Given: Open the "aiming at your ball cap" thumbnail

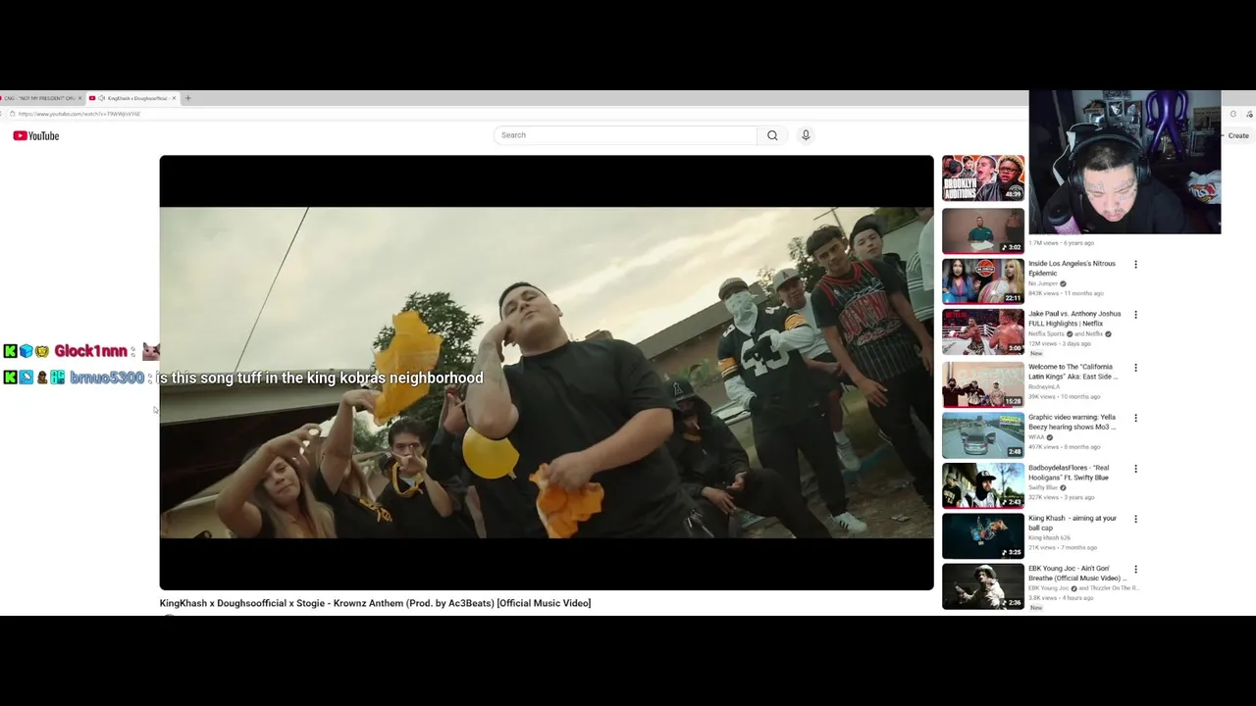Looking at the screenshot, I should click(x=983, y=535).
